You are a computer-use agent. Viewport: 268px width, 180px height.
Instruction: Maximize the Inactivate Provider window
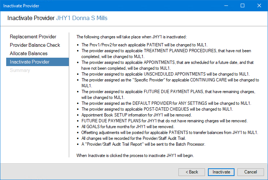pos(243,5)
